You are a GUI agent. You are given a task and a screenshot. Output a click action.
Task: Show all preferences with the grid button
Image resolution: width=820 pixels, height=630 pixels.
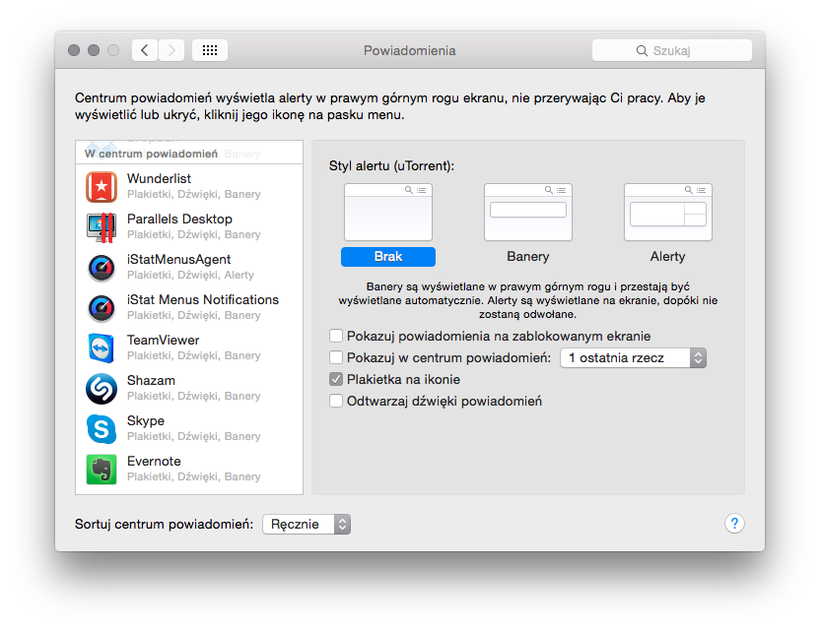pyautogui.click(x=210, y=50)
